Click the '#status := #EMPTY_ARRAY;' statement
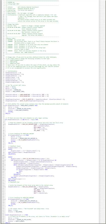This screenshot has height=224, width=106. pyautogui.click(x=16, y=221)
